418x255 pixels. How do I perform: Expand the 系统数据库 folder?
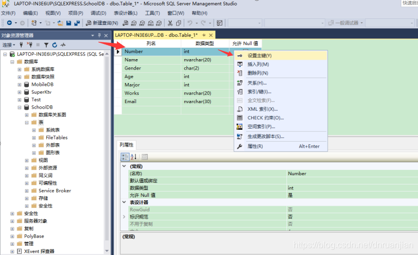[20, 69]
